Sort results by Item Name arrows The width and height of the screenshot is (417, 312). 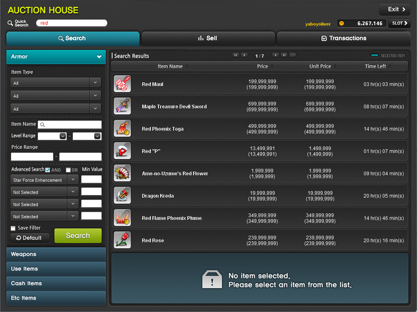point(187,66)
